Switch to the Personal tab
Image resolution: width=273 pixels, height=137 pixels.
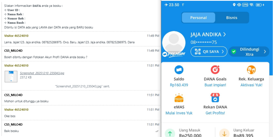coord(198,18)
